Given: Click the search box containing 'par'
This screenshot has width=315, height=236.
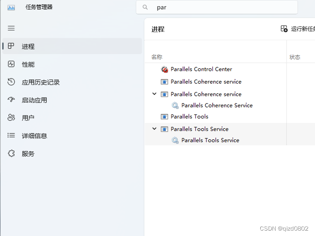Looking at the screenshot, I should pos(217,7).
